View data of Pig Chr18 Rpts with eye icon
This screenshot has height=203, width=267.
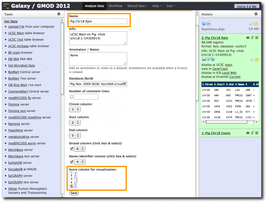pos(248,38)
